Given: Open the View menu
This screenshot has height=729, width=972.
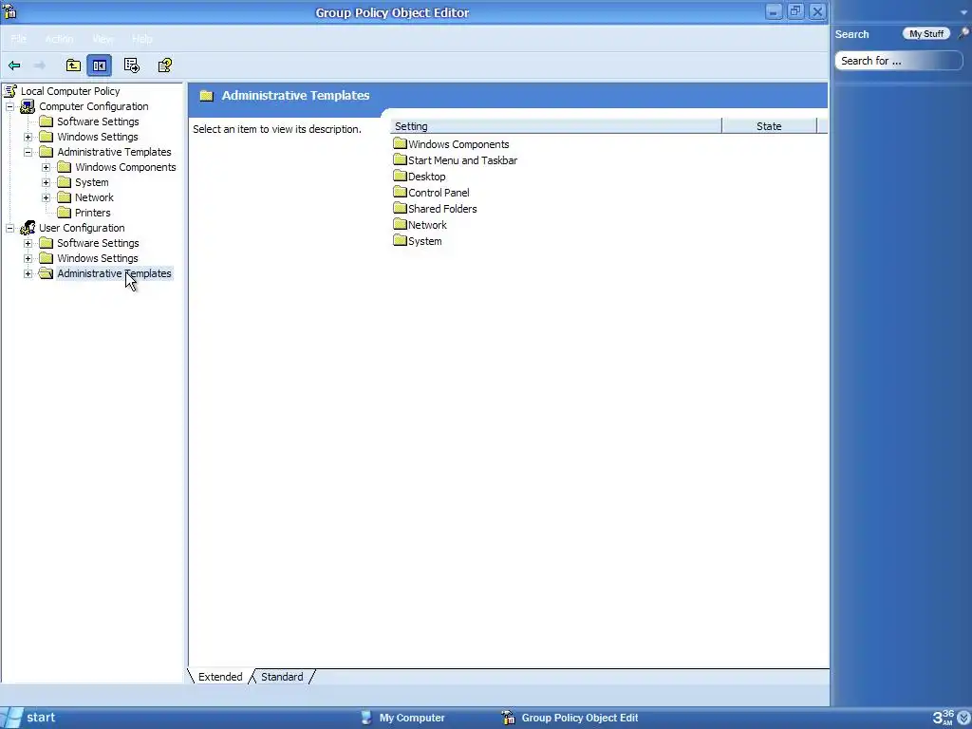Looking at the screenshot, I should pos(103,38).
